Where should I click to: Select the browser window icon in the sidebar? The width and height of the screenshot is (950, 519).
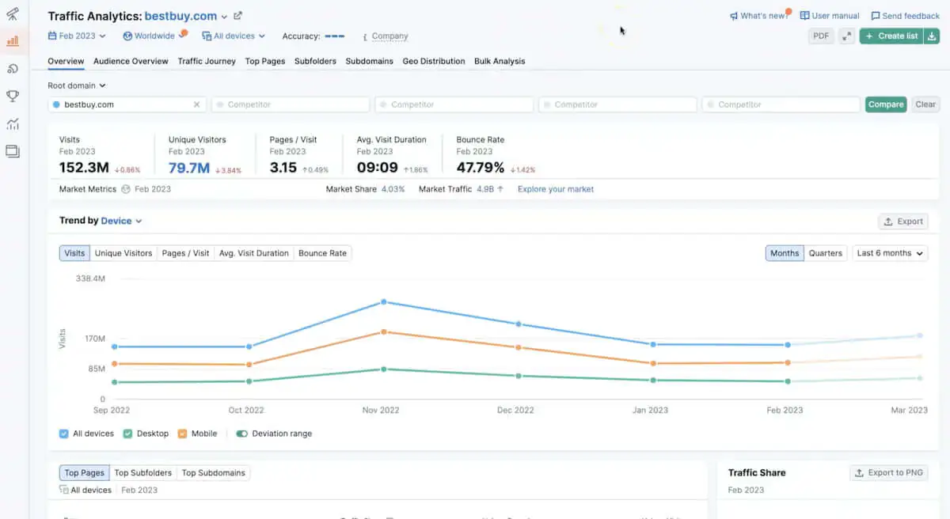click(13, 151)
